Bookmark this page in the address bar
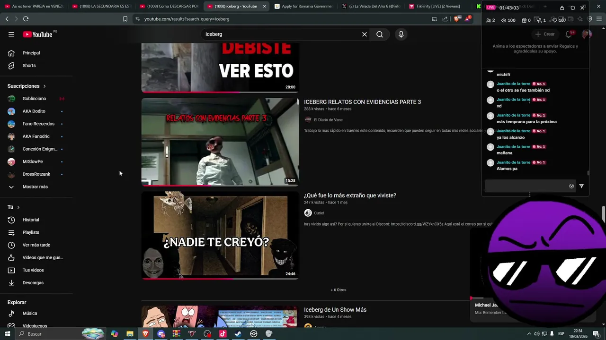The height and width of the screenshot is (340, 606). pyautogui.click(x=125, y=19)
